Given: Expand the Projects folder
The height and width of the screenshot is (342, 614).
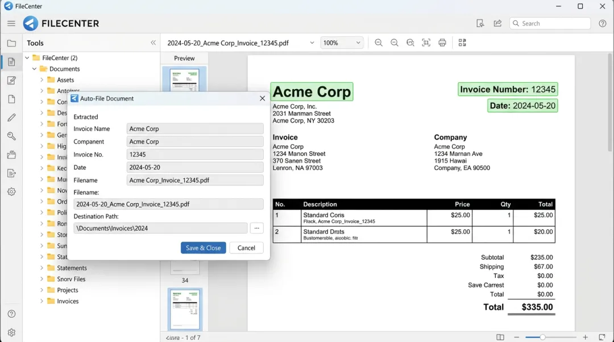Looking at the screenshot, I should (42, 290).
